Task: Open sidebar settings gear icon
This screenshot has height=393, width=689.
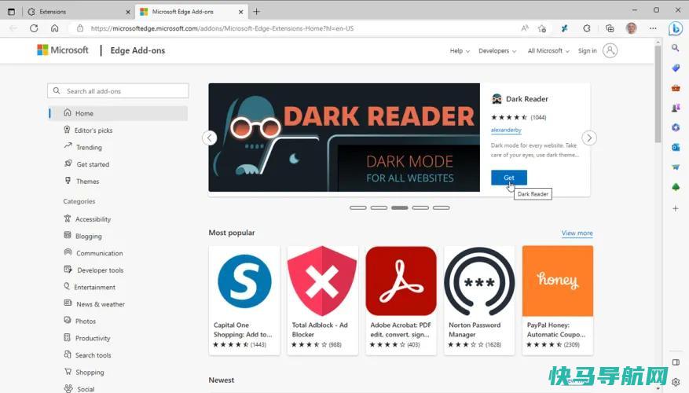Action: coord(676,382)
